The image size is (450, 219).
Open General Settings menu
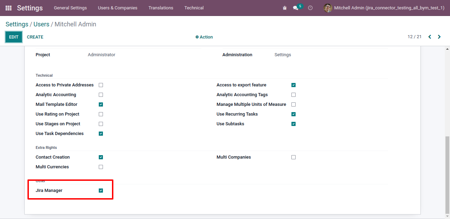[70, 8]
